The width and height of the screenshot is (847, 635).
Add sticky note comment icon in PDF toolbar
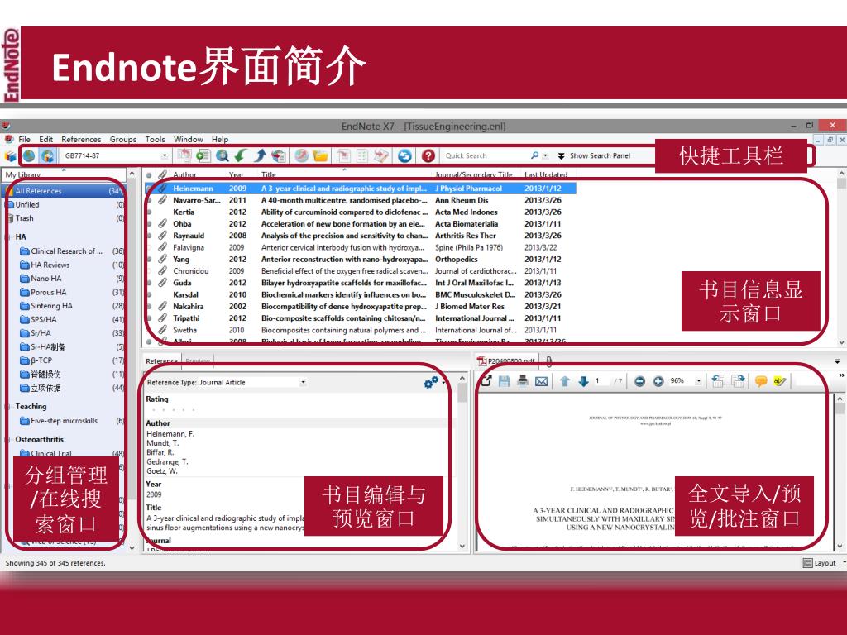[x=761, y=381]
